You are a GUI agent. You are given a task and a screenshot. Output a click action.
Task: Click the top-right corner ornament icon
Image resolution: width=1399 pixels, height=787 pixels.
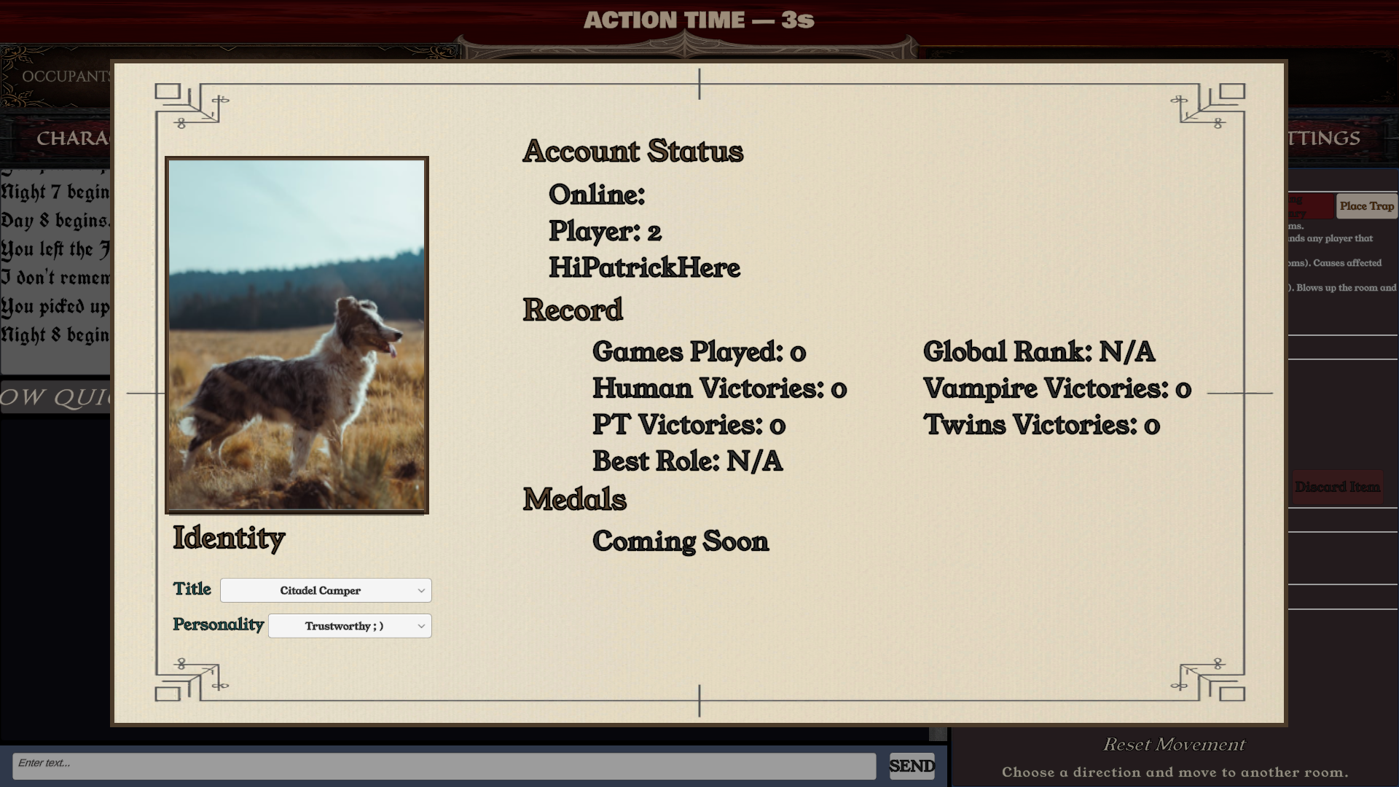[1208, 106]
